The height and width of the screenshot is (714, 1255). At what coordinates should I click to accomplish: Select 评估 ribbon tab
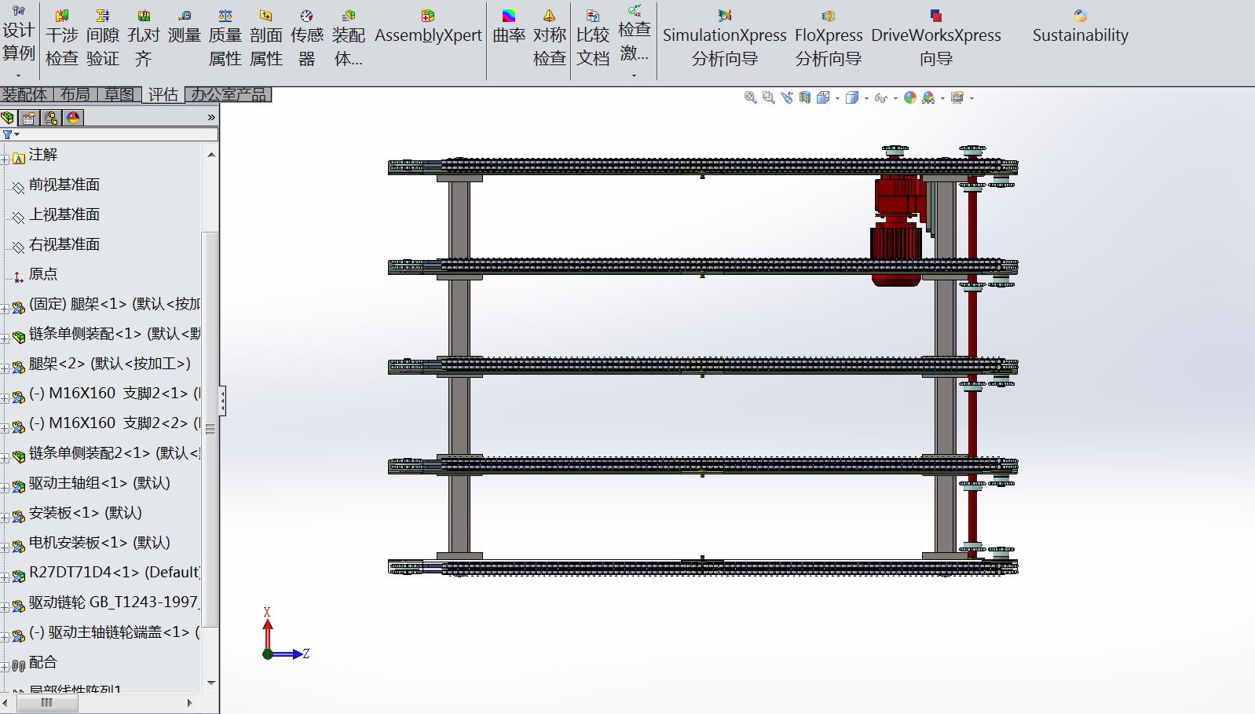[x=163, y=94]
